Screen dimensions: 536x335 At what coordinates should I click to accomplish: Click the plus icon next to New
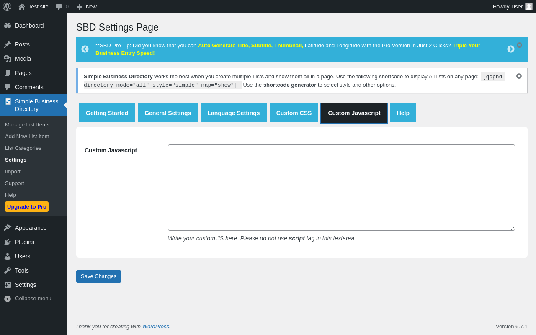(x=79, y=7)
